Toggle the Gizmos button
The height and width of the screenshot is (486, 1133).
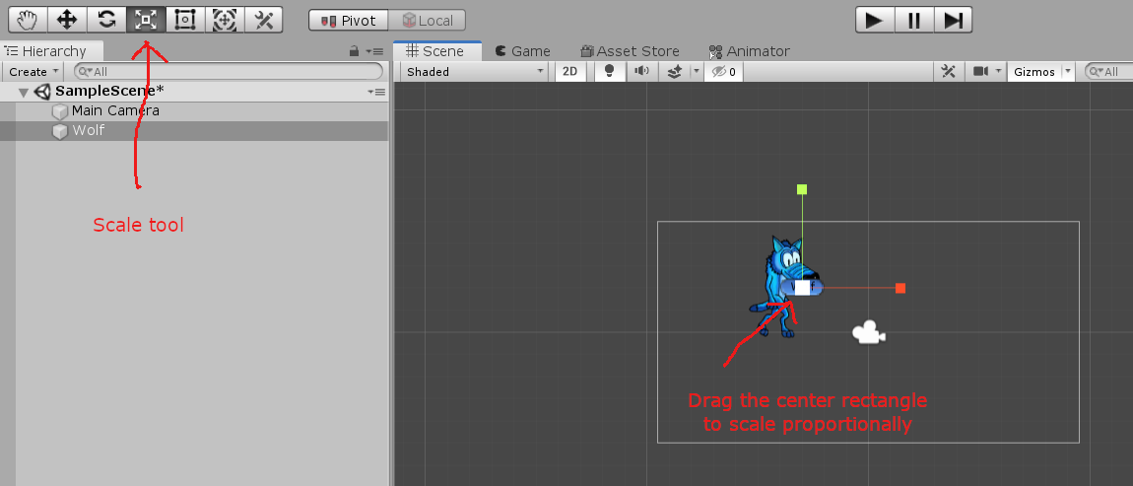[x=1034, y=72]
